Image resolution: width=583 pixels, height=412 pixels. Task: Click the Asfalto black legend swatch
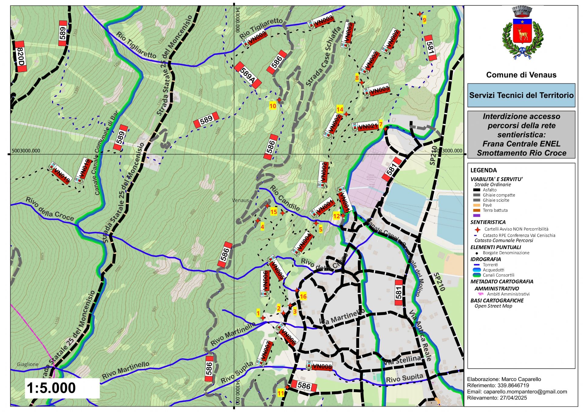477,190
